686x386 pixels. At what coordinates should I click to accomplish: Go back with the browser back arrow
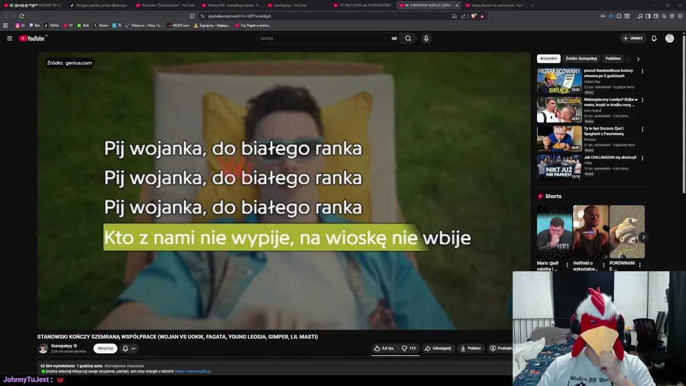pyautogui.click(x=6, y=16)
